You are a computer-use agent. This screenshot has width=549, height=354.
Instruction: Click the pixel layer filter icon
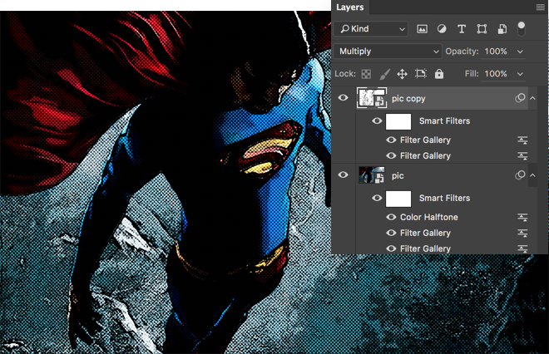tap(422, 29)
